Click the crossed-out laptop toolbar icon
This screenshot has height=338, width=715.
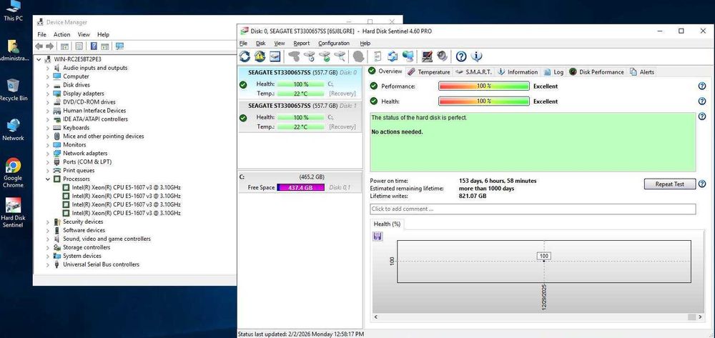(x=428, y=56)
